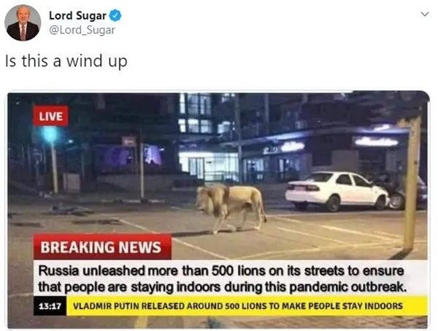The image size is (438, 331).
Task: Click the red LIVE badge in the image
Action: [50, 116]
